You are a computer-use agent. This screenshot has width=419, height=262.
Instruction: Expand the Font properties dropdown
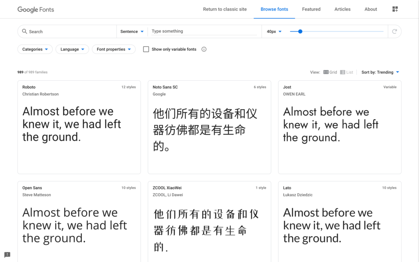114,49
